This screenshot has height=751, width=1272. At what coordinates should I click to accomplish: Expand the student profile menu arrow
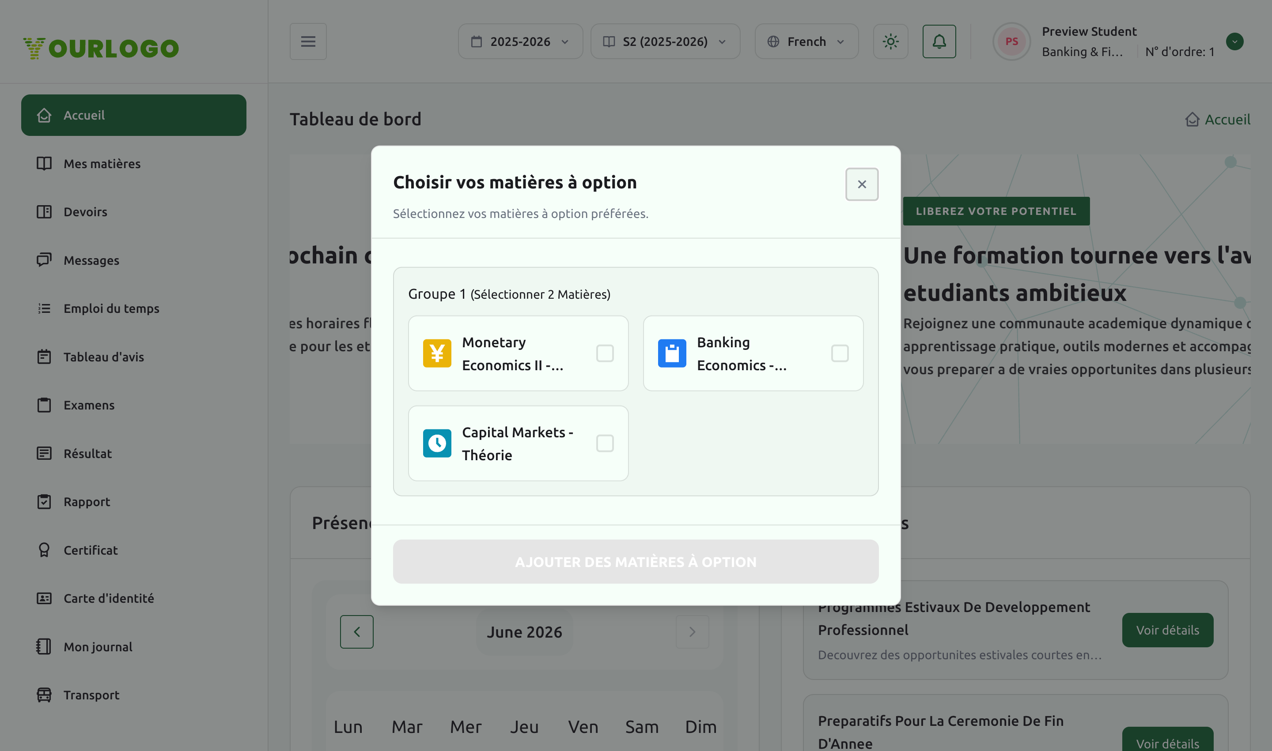[1234, 41]
